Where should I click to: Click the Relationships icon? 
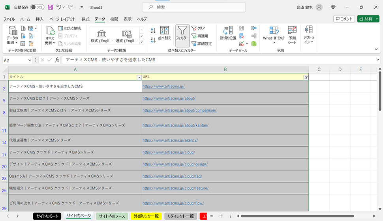point(254,36)
